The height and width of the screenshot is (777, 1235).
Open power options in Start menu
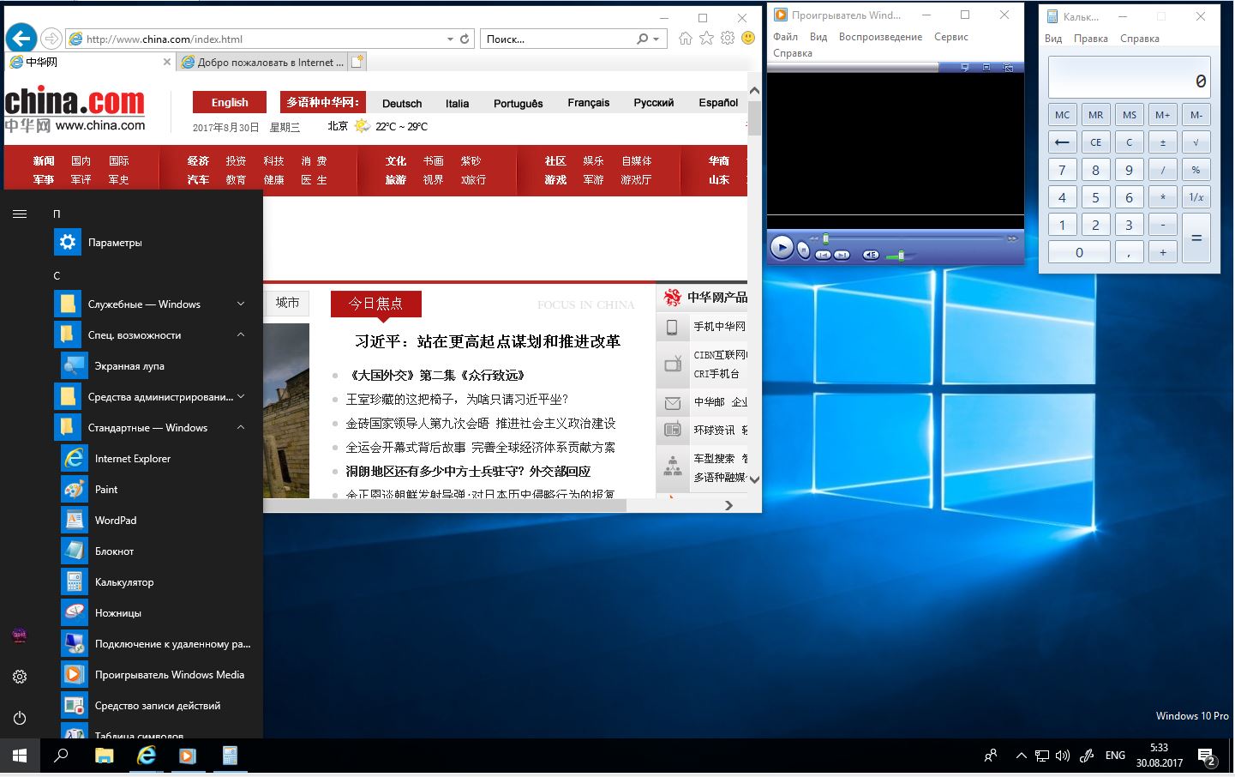pyautogui.click(x=20, y=718)
